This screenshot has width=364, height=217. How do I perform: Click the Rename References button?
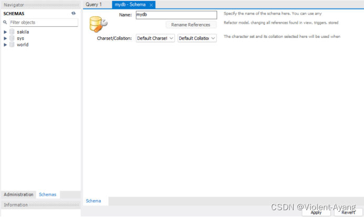coord(191,25)
